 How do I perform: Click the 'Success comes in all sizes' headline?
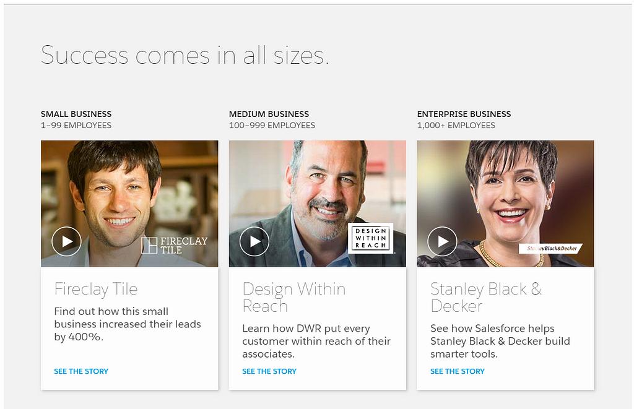[185, 56]
